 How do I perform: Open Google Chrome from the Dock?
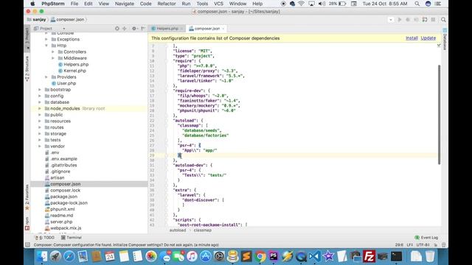[x=260, y=256]
